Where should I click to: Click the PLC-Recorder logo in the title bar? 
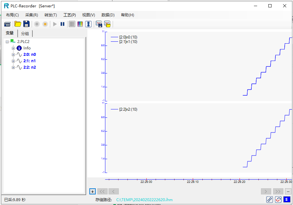click(x=6, y=6)
